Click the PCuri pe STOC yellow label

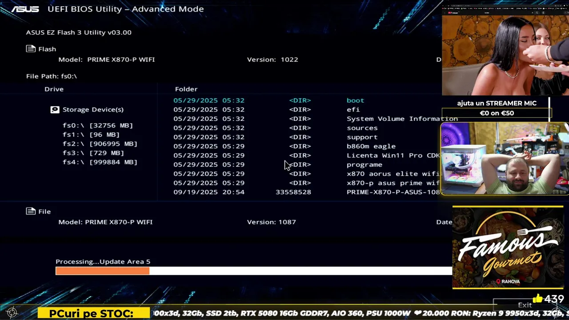(x=94, y=313)
